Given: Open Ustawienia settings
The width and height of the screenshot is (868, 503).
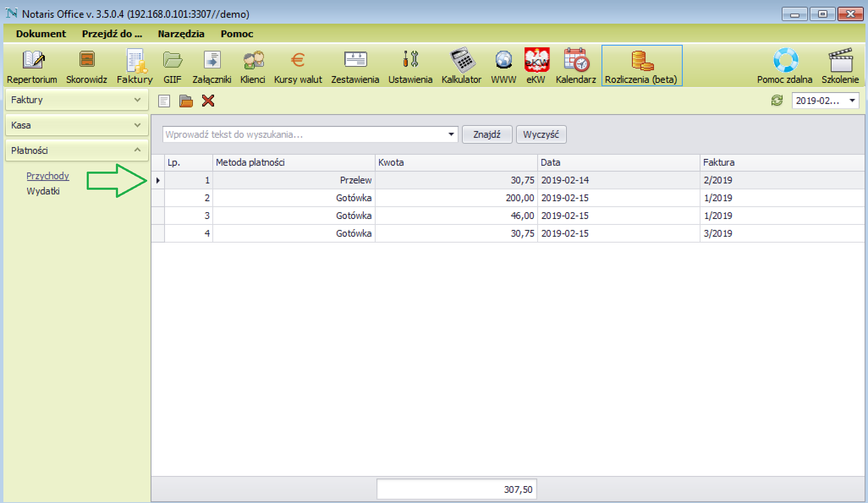Looking at the screenshot, I should click(x=411, y=66).
